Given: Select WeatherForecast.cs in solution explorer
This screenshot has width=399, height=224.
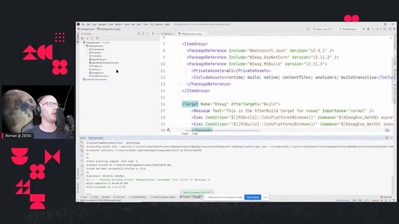Looking at the screenshot, I should tap(99, 76).
